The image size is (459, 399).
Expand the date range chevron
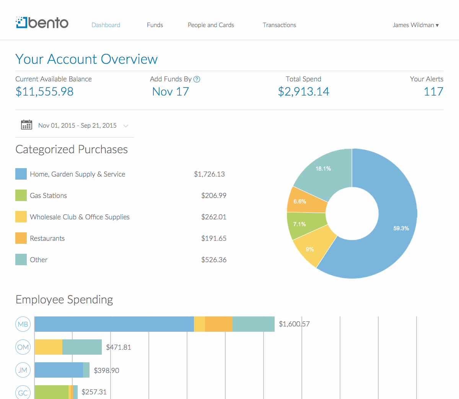126,126
